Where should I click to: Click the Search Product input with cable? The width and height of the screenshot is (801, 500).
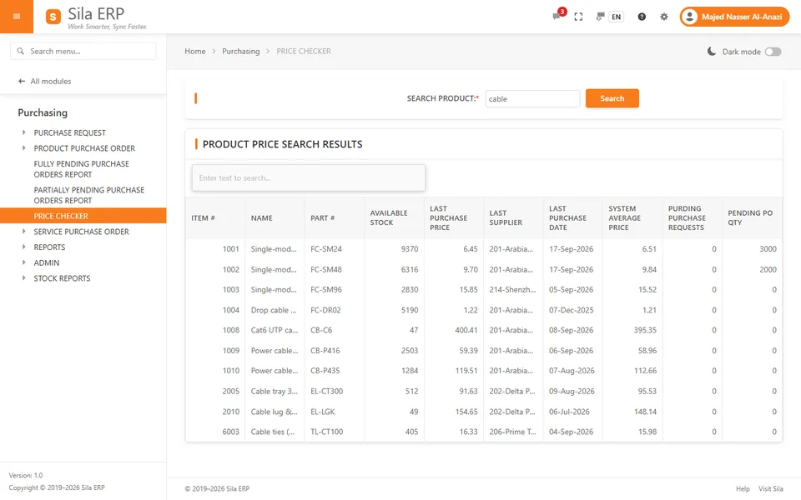532,98
